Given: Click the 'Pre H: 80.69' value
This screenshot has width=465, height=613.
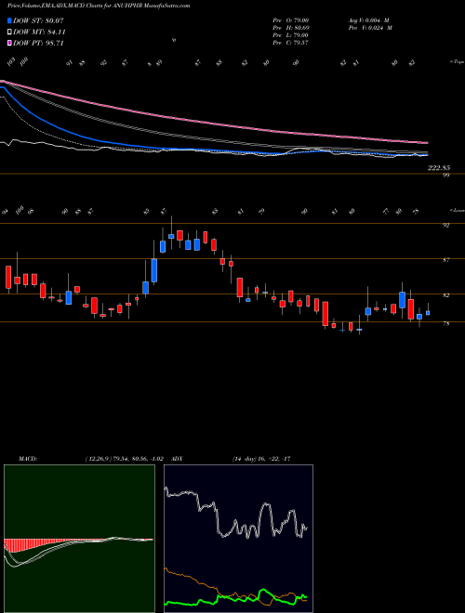Looking at the screenshot, I should 291,28.
